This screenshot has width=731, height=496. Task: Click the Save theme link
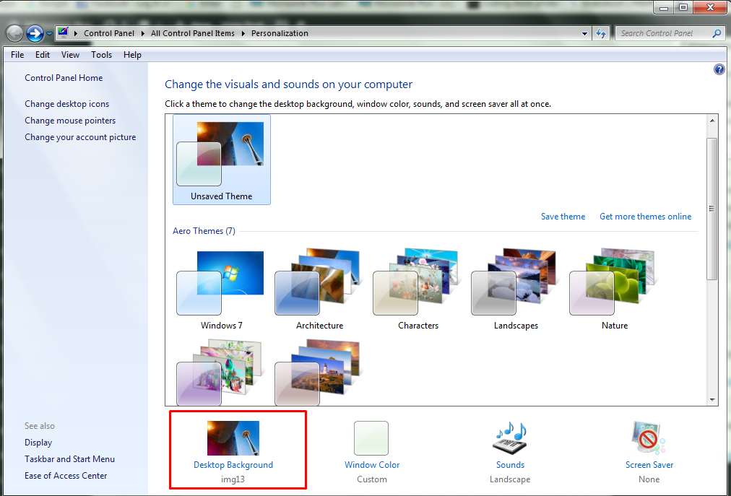(x=563, y=217)
